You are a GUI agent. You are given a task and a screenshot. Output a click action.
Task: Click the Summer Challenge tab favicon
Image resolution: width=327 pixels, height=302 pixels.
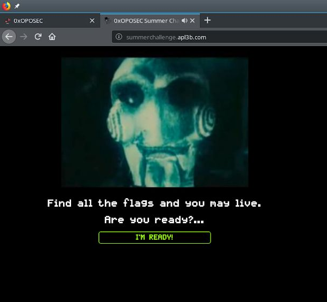107,21
